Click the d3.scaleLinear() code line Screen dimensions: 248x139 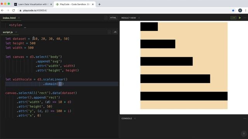click(x=36, y=79)
